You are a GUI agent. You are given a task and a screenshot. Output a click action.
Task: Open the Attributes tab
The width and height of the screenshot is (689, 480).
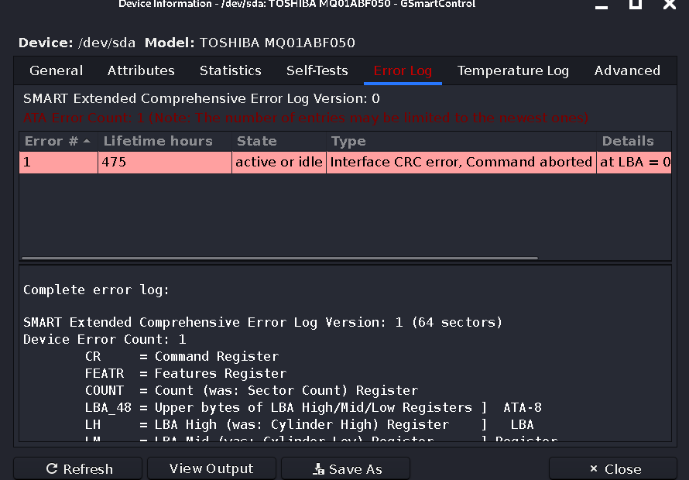141,70
